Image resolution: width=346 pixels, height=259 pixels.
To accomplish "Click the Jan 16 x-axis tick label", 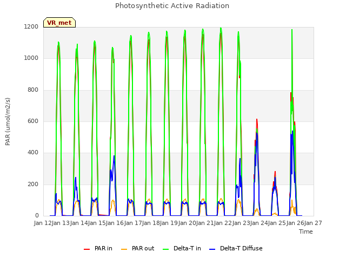I will pos(115,223).
